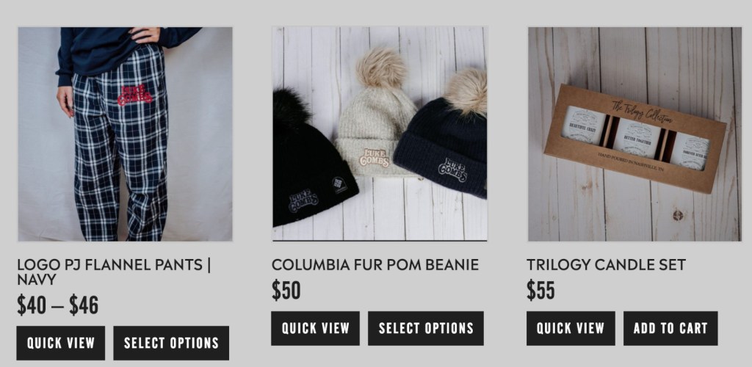Quick View the Columbia beanie

tap(315, 328)
